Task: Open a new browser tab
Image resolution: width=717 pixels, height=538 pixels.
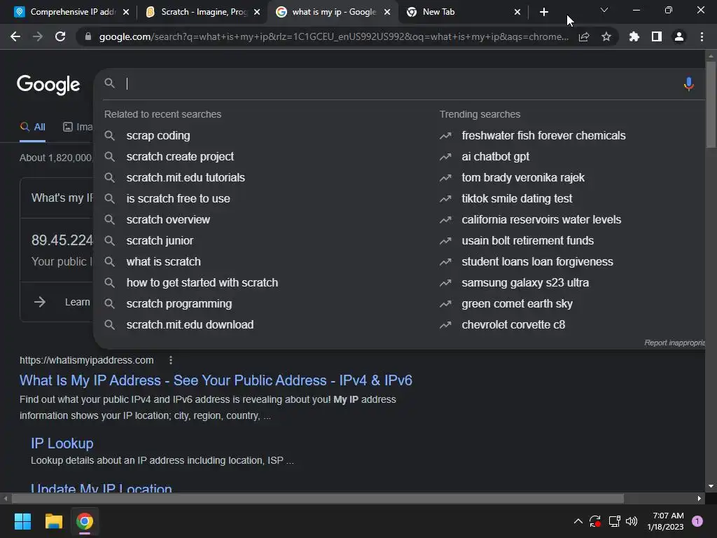Action: tap(543, 13)
